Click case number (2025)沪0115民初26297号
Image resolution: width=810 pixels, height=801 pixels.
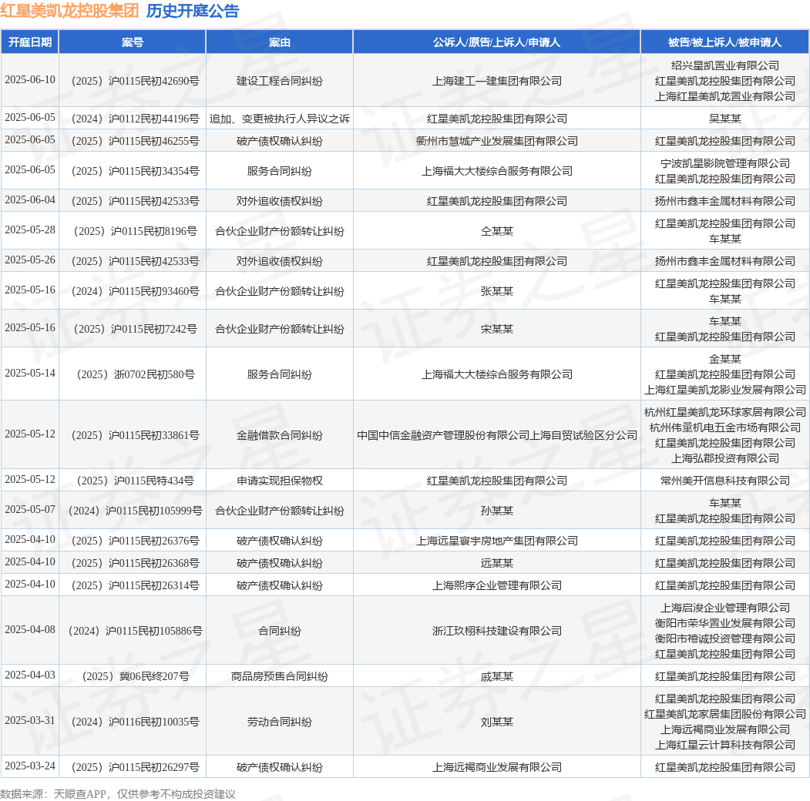click(x=136, y=767)
